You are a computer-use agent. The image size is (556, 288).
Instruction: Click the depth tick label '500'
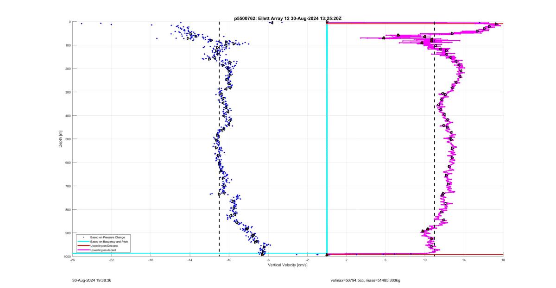tap(68, 139)
